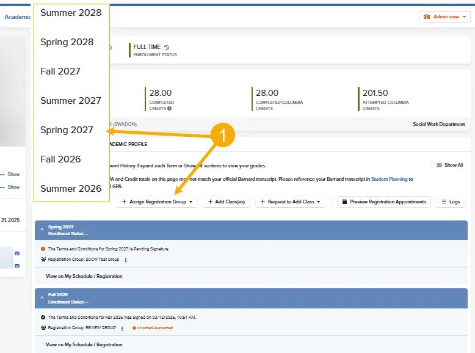Collapse the Spring 2027 term section
This screenshot has width=475, height=353.
click(x=42, y=230)
